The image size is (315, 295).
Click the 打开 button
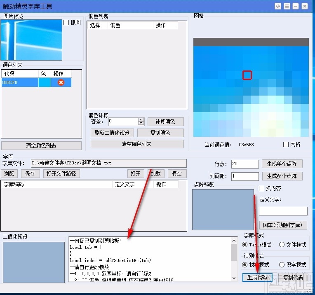[x=136, y=173]
